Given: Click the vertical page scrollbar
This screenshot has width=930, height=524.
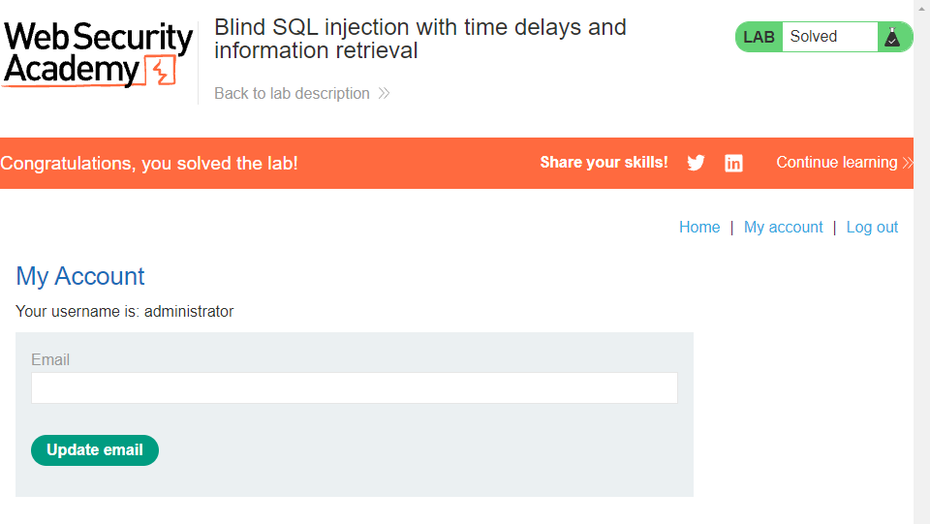Looking at the screenshot, I should (x=921, y=262).
